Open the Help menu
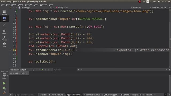Image resolution: width=171 pixels, height=96 pixels. (51, 5)
